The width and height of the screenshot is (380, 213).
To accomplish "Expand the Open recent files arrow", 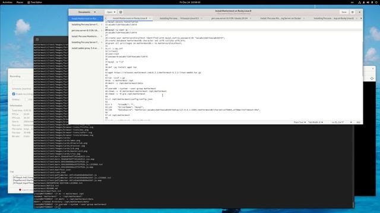I will pos(115,12).
